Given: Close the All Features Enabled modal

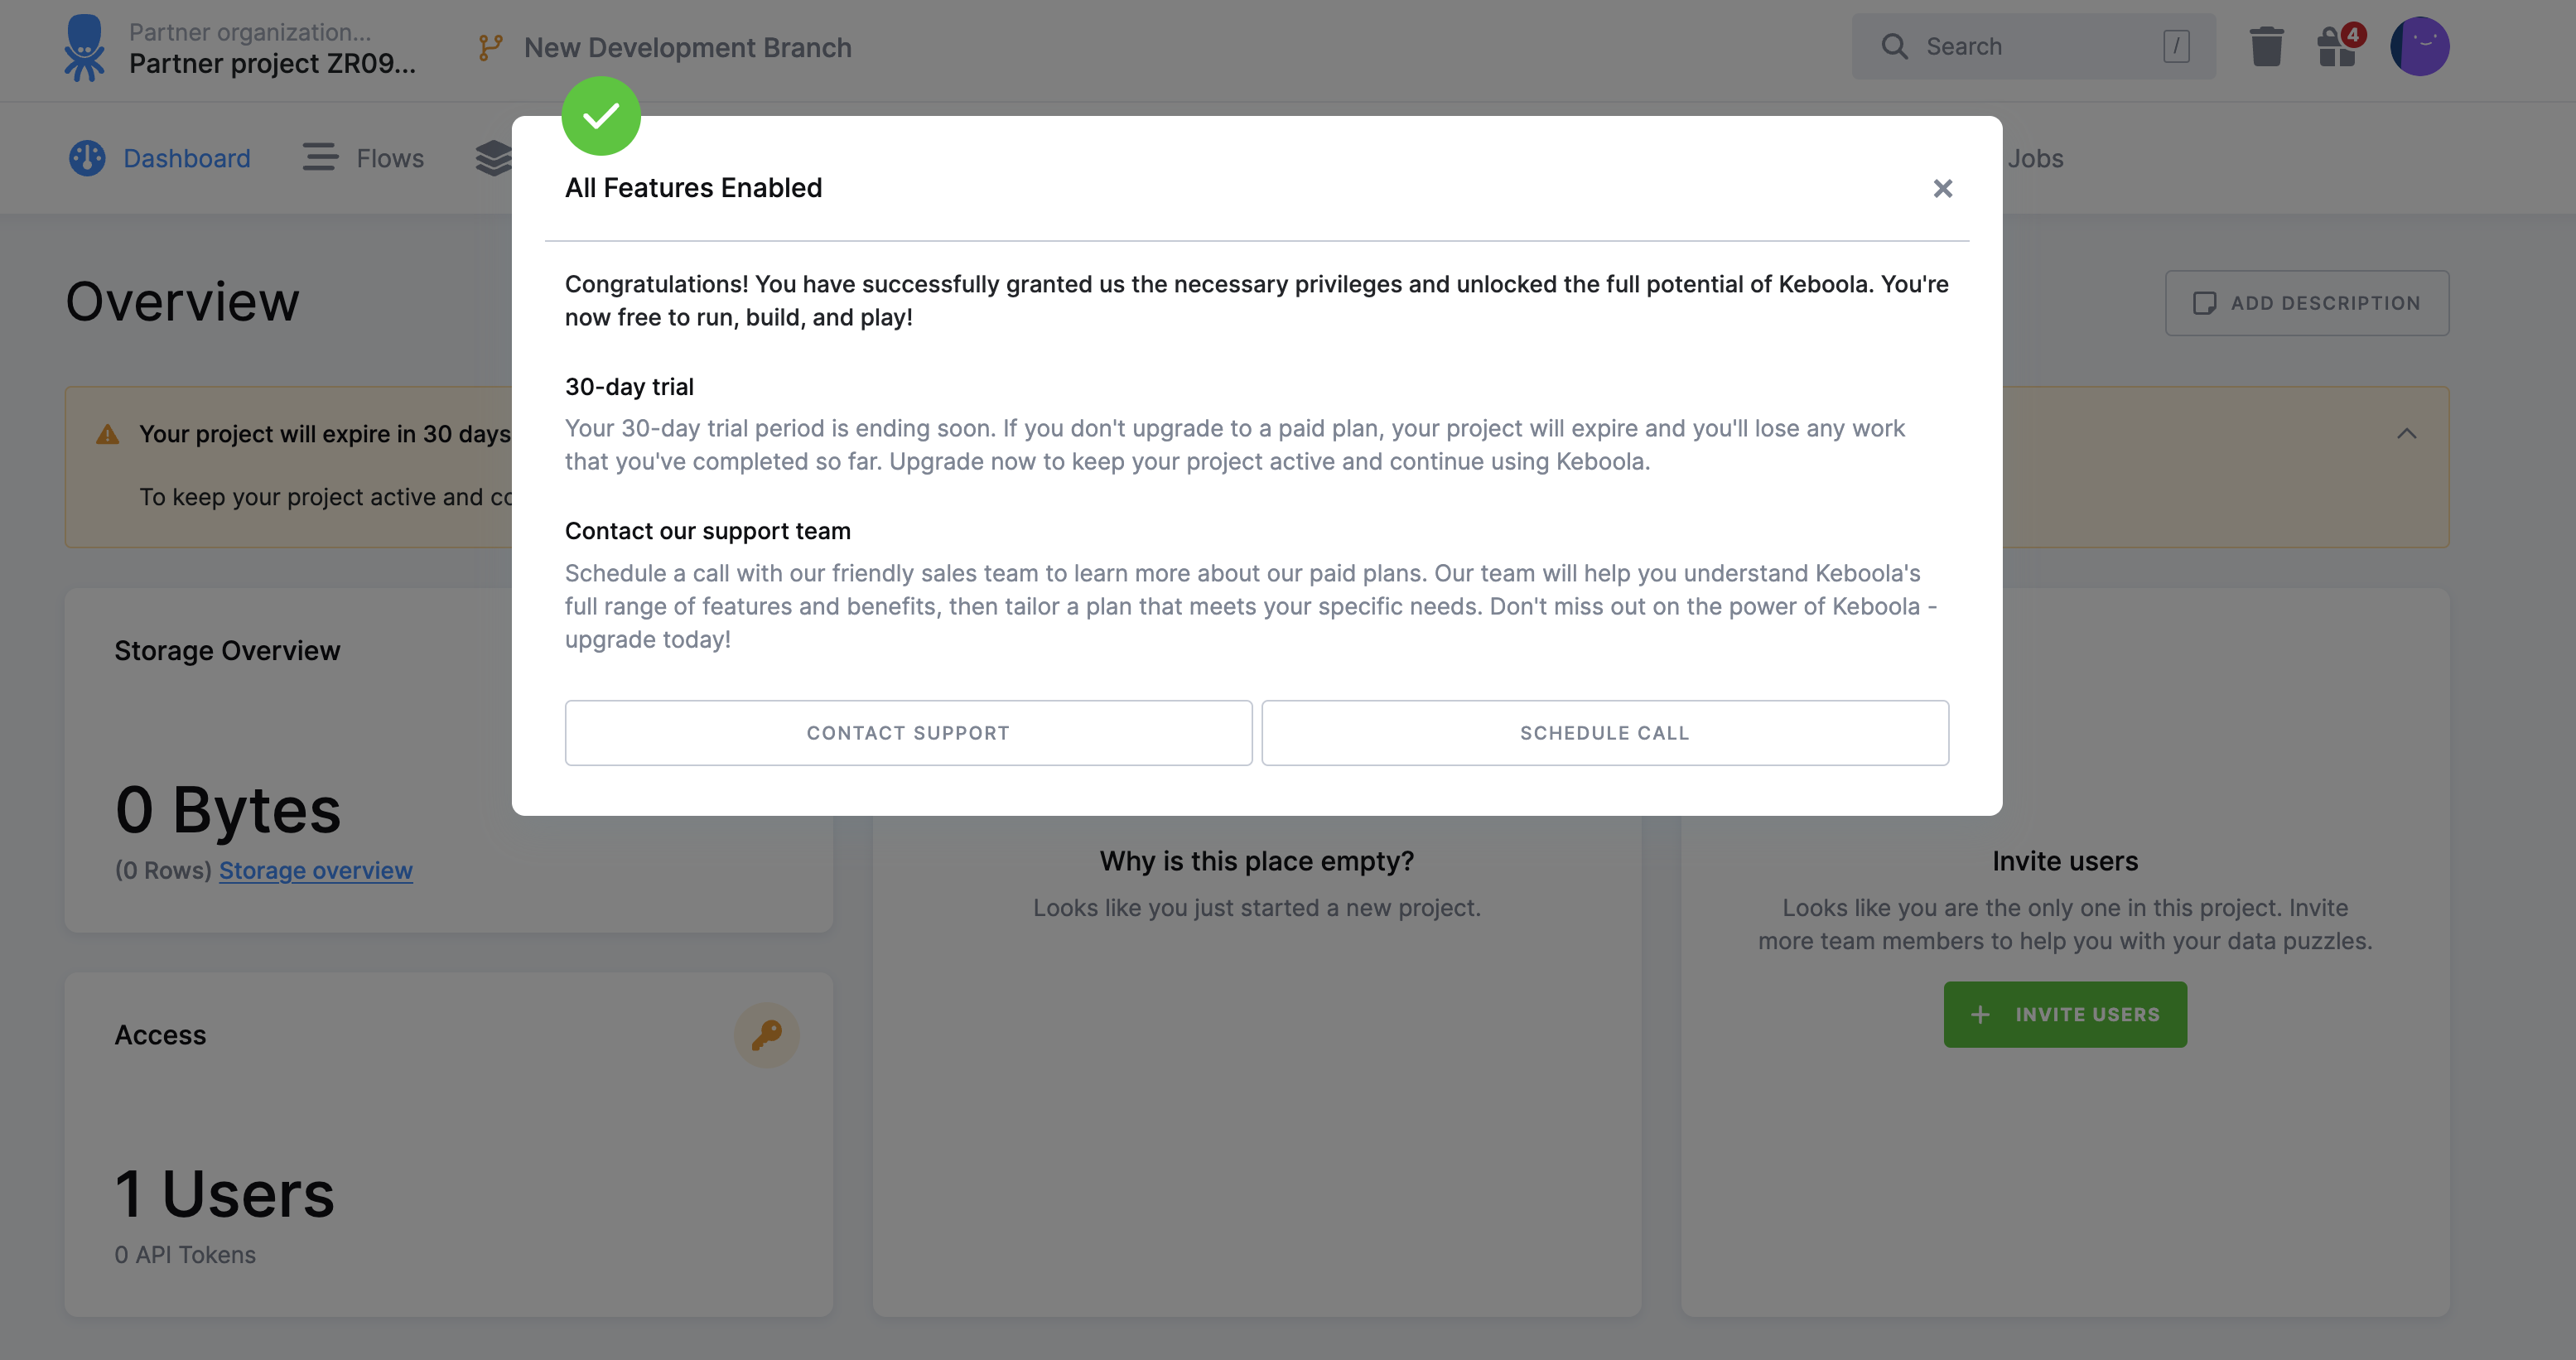Looking at the screenshot, I should 1941,187.
